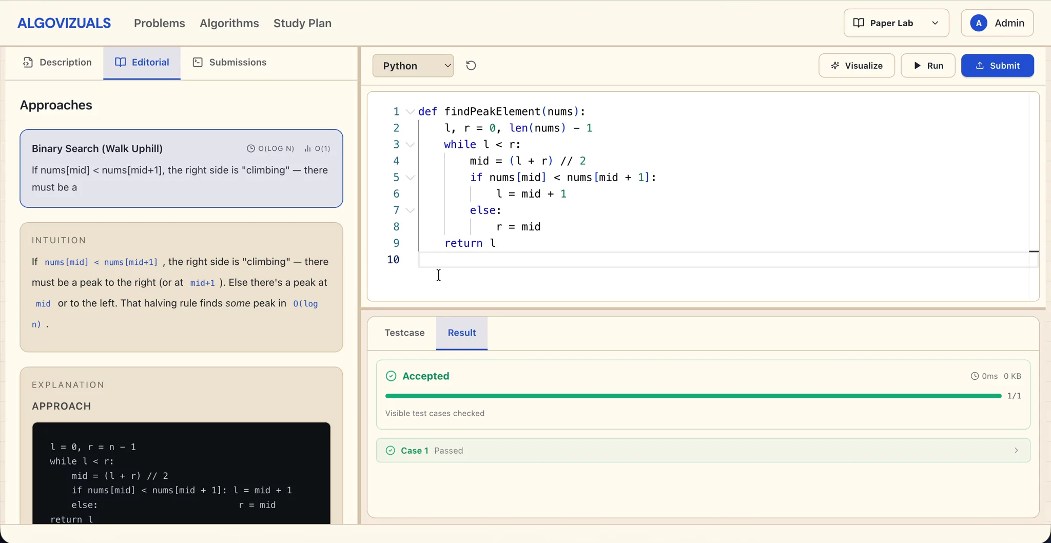The width and height of the screenshot is (1051, 543).
Task: Click the book icon in Paper Lab
Action: click(x=859, y=23)
